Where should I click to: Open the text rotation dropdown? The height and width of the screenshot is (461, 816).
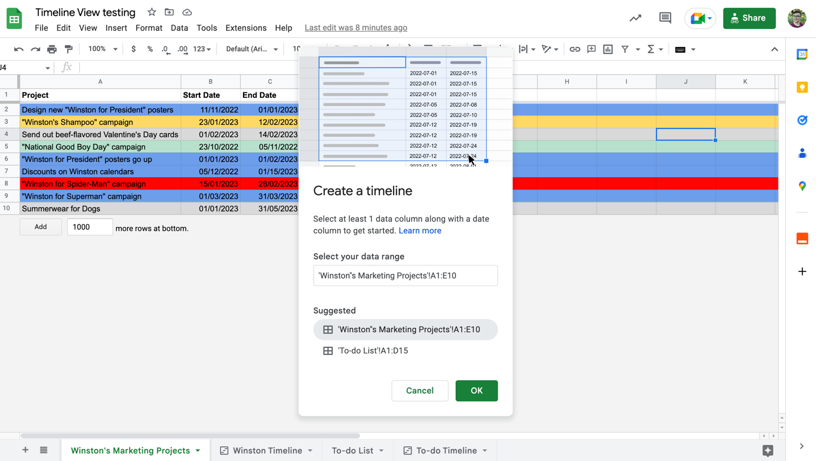tap(549, 49)
